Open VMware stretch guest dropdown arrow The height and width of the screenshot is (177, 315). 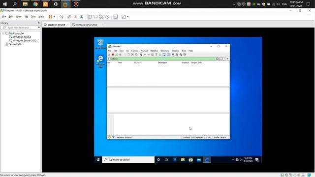click(x=128, y=17)
